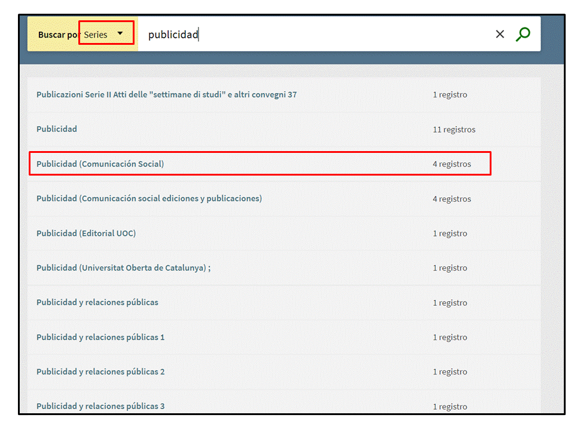Click the Buscar por label
This screenshot has width=574, height=430.
point(59,35)
